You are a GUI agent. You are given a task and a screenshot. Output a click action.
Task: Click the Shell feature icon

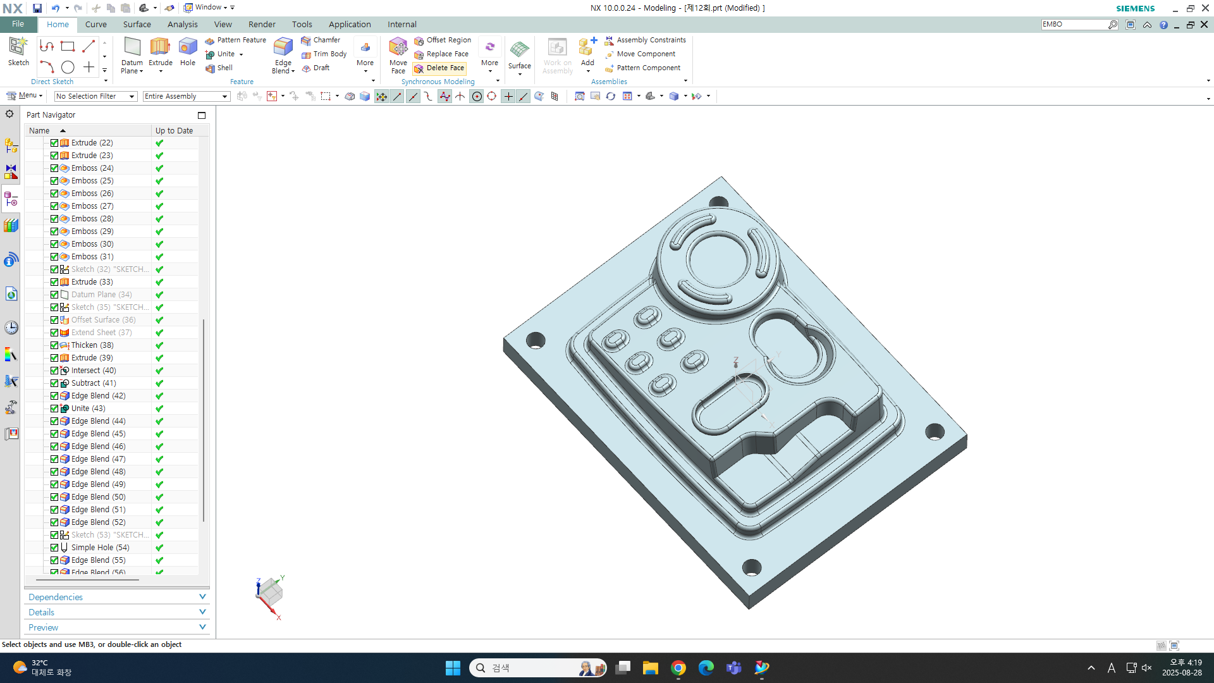coord(219,68)
